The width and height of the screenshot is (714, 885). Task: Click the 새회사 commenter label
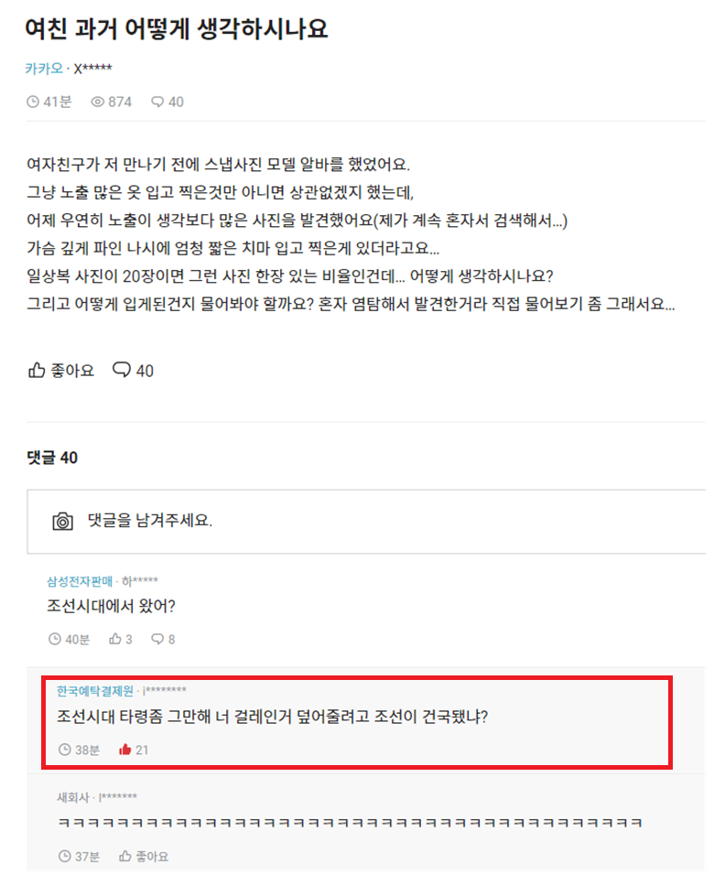click(73, 797)
